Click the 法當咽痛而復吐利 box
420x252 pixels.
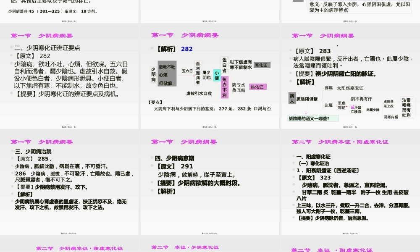407,108
